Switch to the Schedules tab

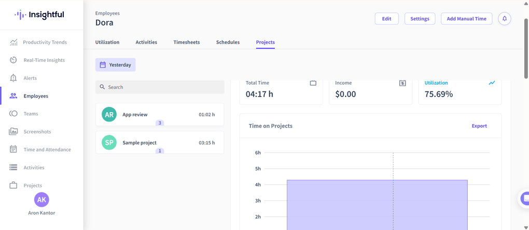point(228,42)
